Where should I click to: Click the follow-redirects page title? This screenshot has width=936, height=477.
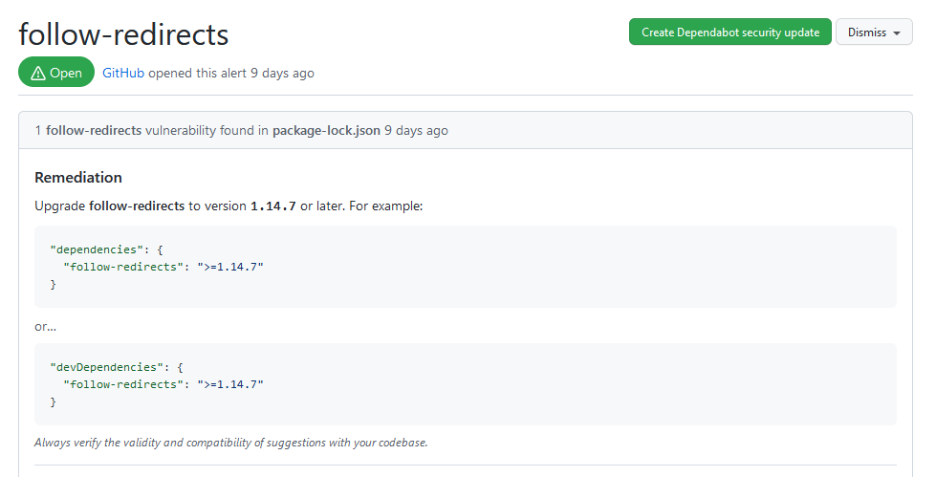pyautogui.click(x=123, y=33)
